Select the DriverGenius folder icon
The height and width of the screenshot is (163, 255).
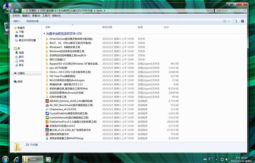pyautogui.click(x=47, y=39)
